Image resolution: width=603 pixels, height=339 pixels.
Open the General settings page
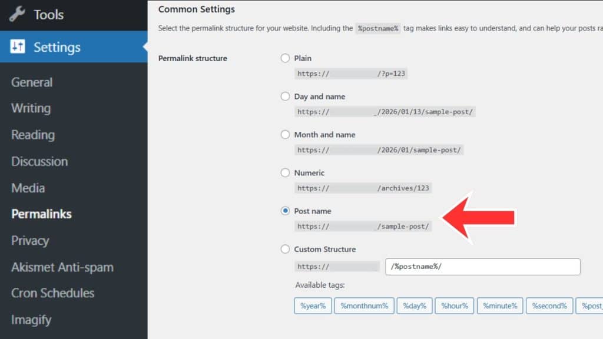(x=31, y=82)
